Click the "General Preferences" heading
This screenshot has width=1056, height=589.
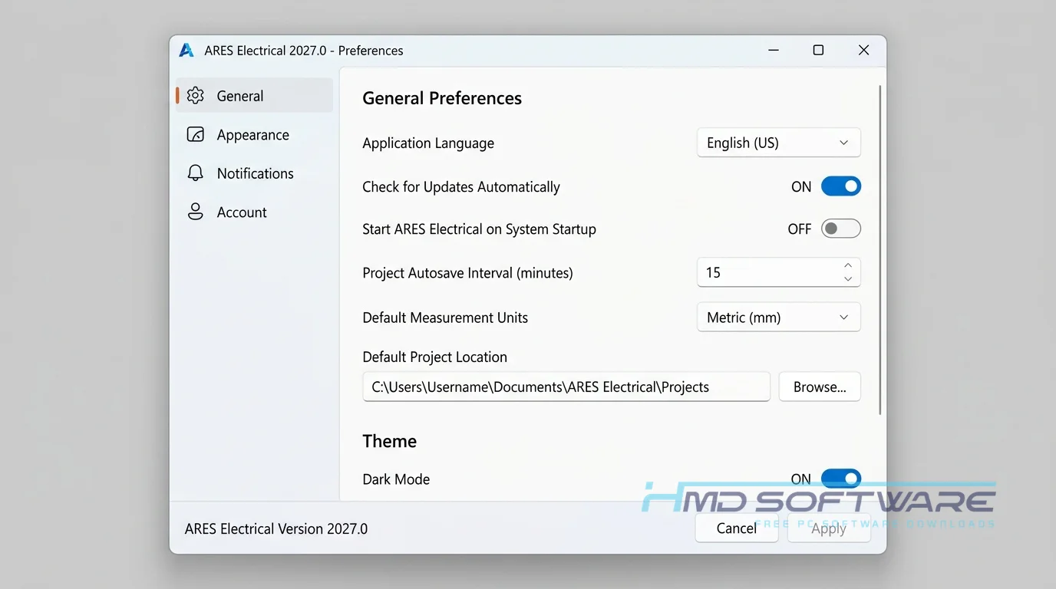(x=442, y=98)
